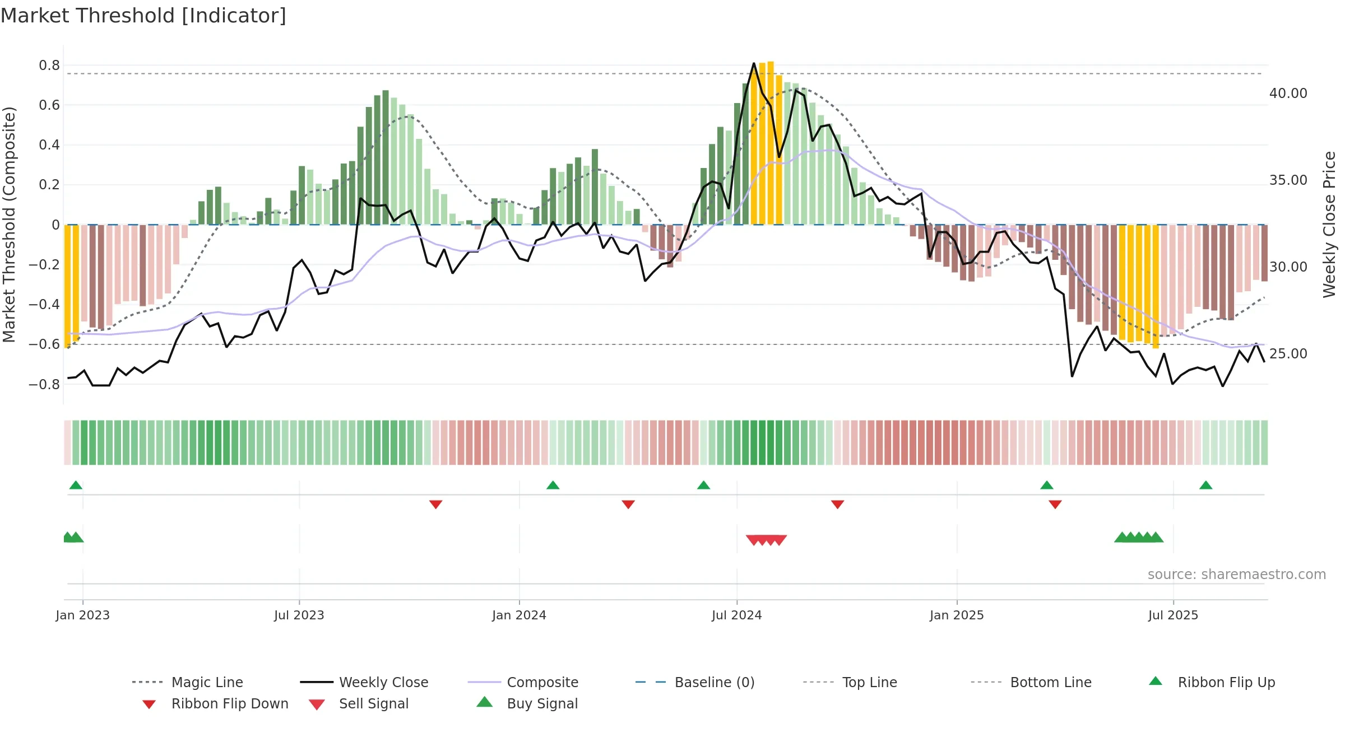This screenshot has width=1345, height=756.
Task: Click the ribbon flip up marker just after Jan 2024
Action: 553,485
